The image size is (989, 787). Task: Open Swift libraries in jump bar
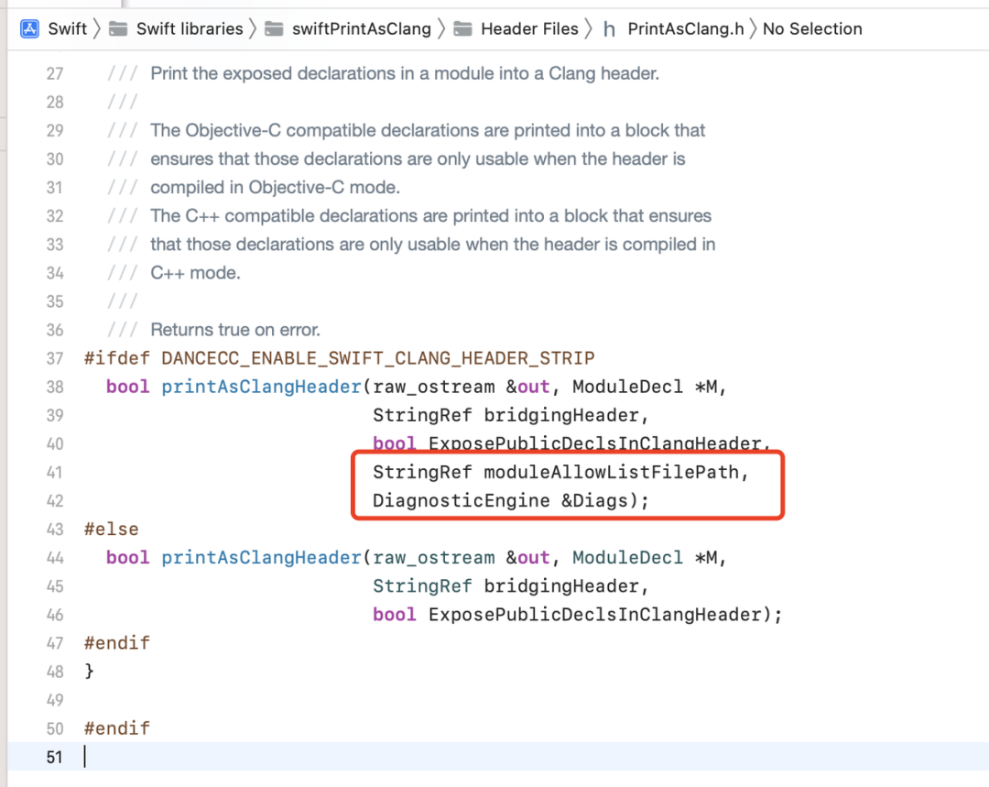coord(190,29)
